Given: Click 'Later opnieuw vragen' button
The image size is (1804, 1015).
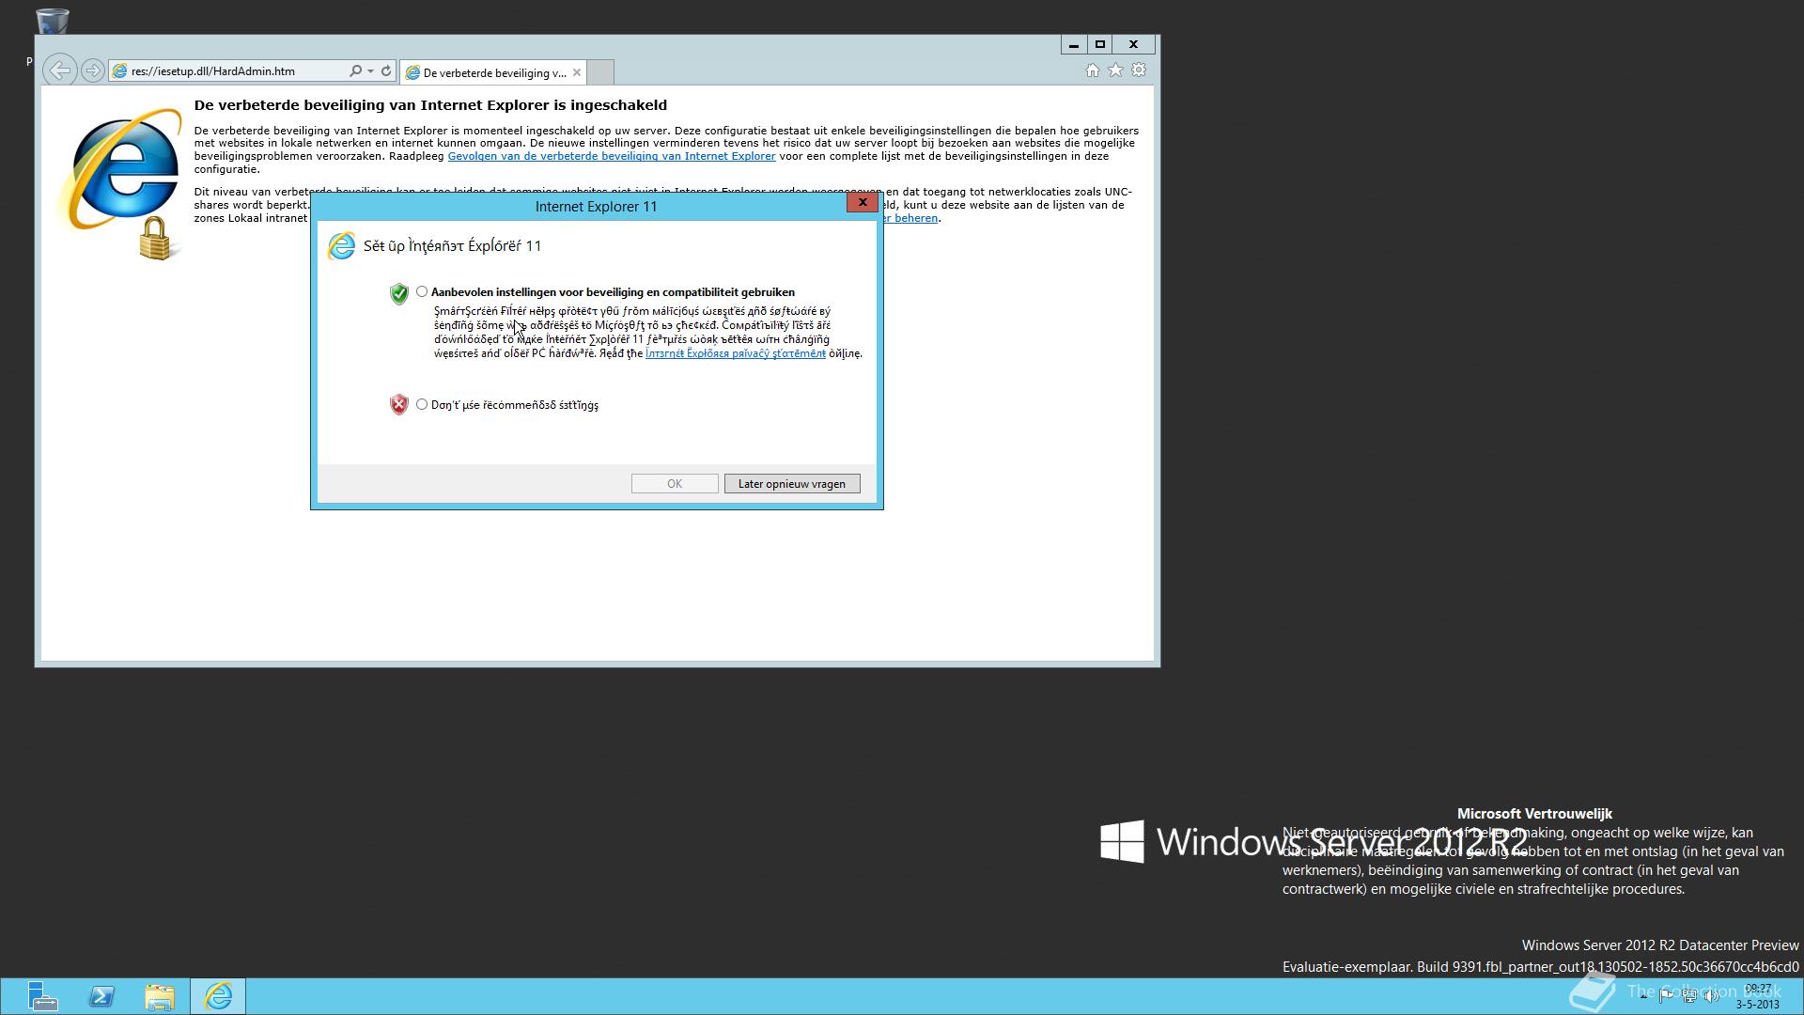Looking at the screenshot, I should (792, 484).
